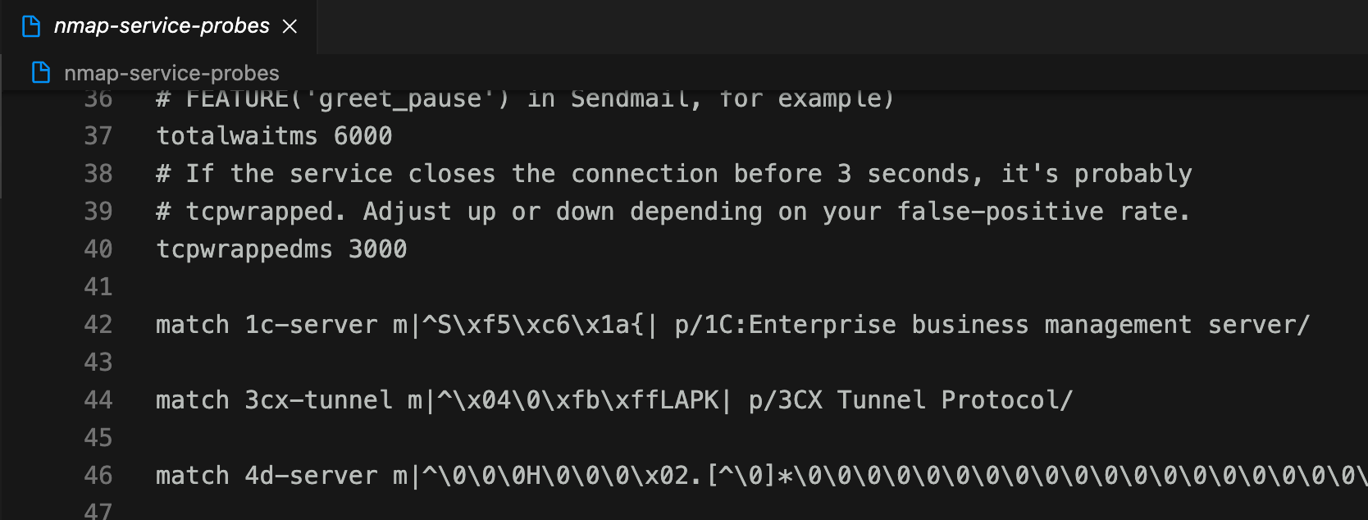The width and height of the screenshot is (1368, 520).
Task: Click line number 40 in the gutter
Action: pos(98,249)
